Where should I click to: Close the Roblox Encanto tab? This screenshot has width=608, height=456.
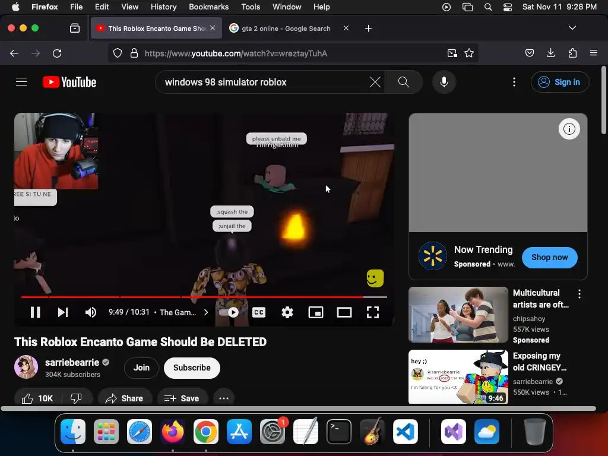[x=213, y=28]
